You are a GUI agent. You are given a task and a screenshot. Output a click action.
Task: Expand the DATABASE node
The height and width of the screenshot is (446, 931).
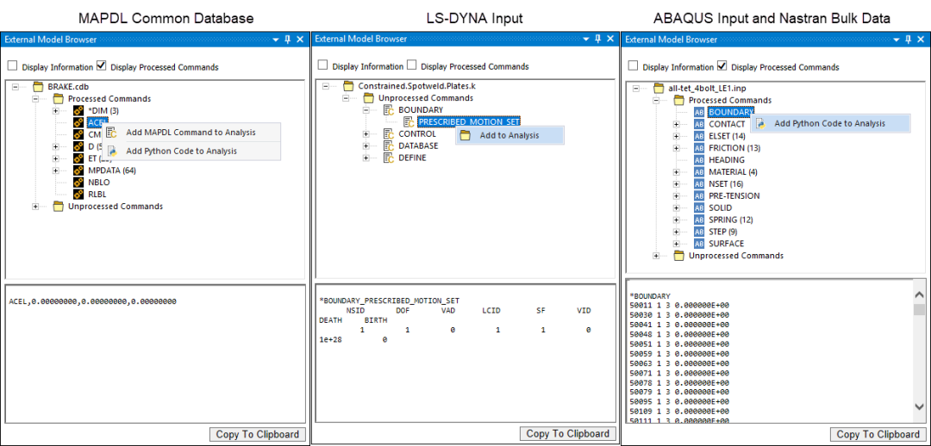pyautogui.click(x=366, y=146)
